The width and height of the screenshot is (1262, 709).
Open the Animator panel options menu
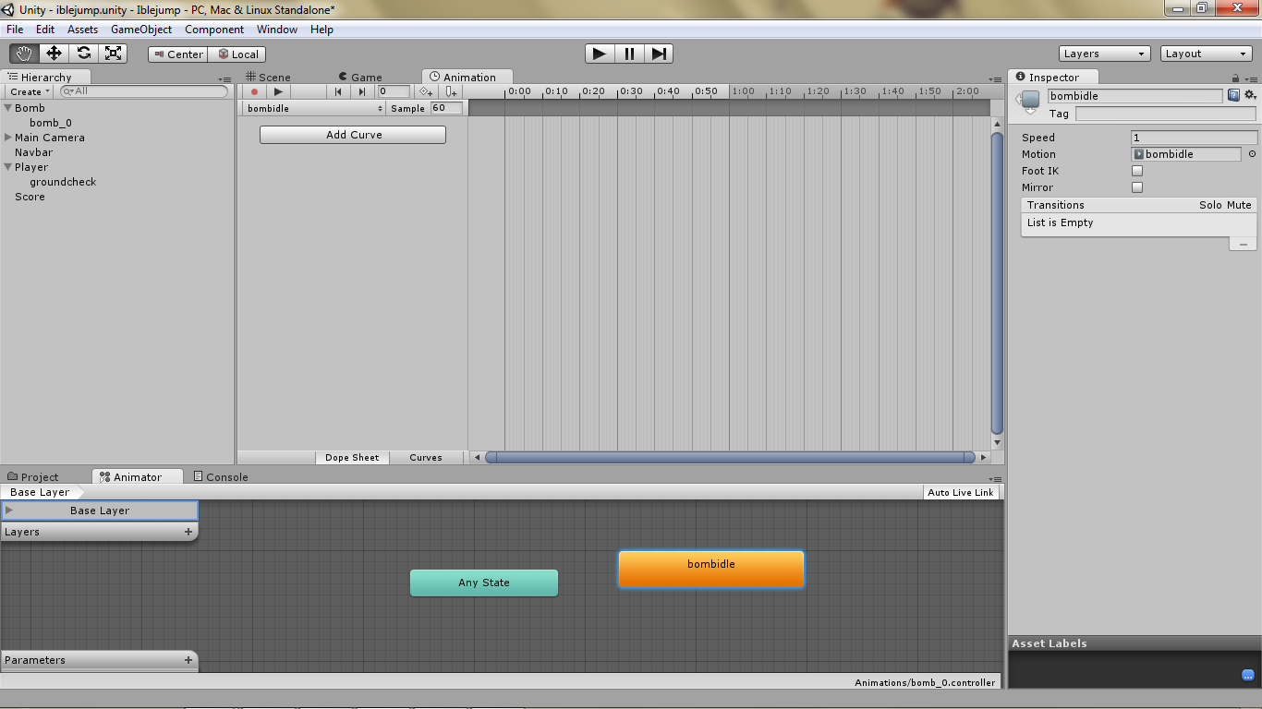[995, 479]
